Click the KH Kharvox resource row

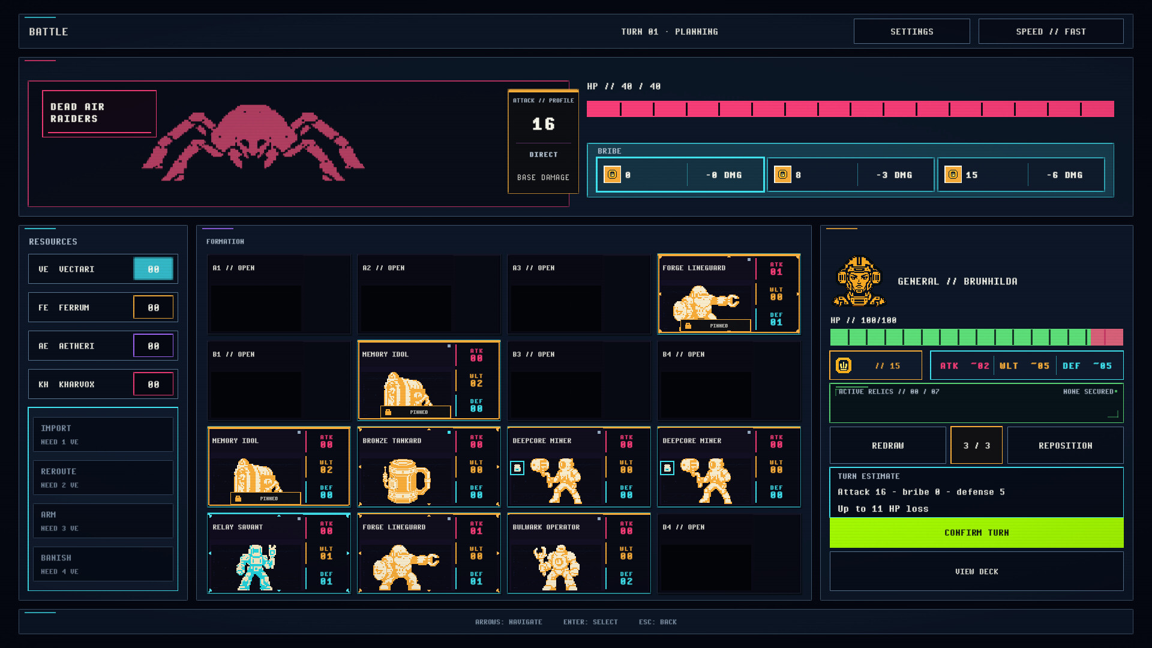pyautogui.click(x=103, y=384)
